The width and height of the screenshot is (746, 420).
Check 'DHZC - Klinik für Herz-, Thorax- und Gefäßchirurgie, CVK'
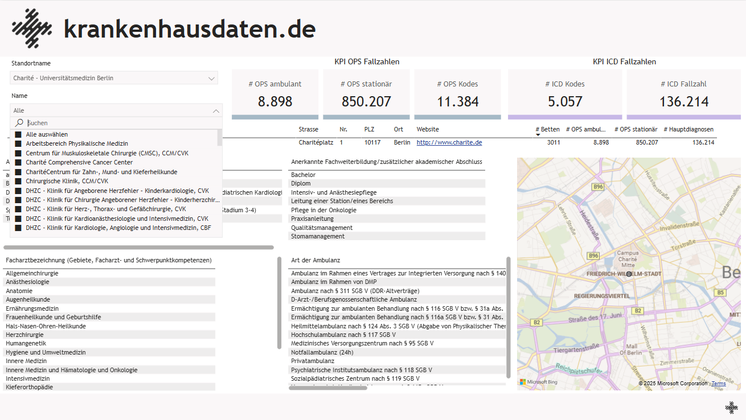point(18,209)
